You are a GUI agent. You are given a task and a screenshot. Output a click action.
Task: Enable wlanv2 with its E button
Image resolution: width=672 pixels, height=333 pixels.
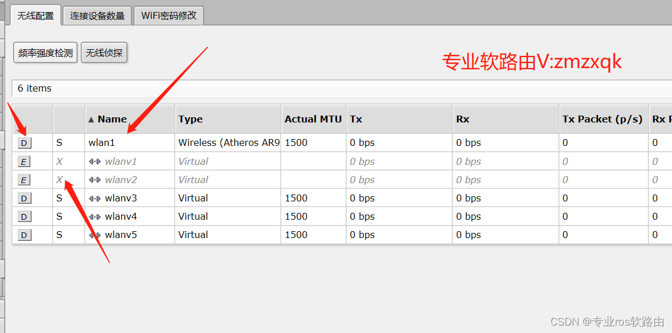point(24,180)
